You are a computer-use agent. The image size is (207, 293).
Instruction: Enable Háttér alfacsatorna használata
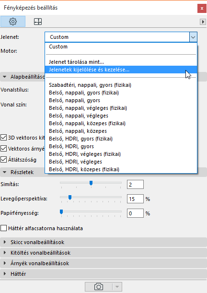tap(3, 228)
